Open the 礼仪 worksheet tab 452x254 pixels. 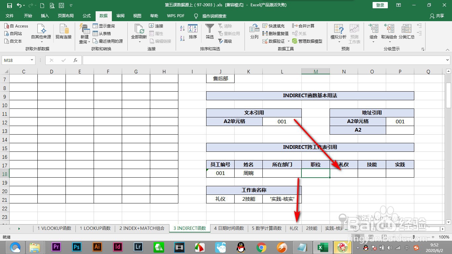tap(294, 228)
